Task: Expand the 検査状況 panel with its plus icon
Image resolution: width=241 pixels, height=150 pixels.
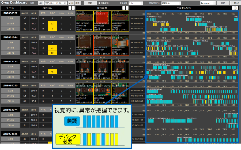Action: (x=73, y=8)
